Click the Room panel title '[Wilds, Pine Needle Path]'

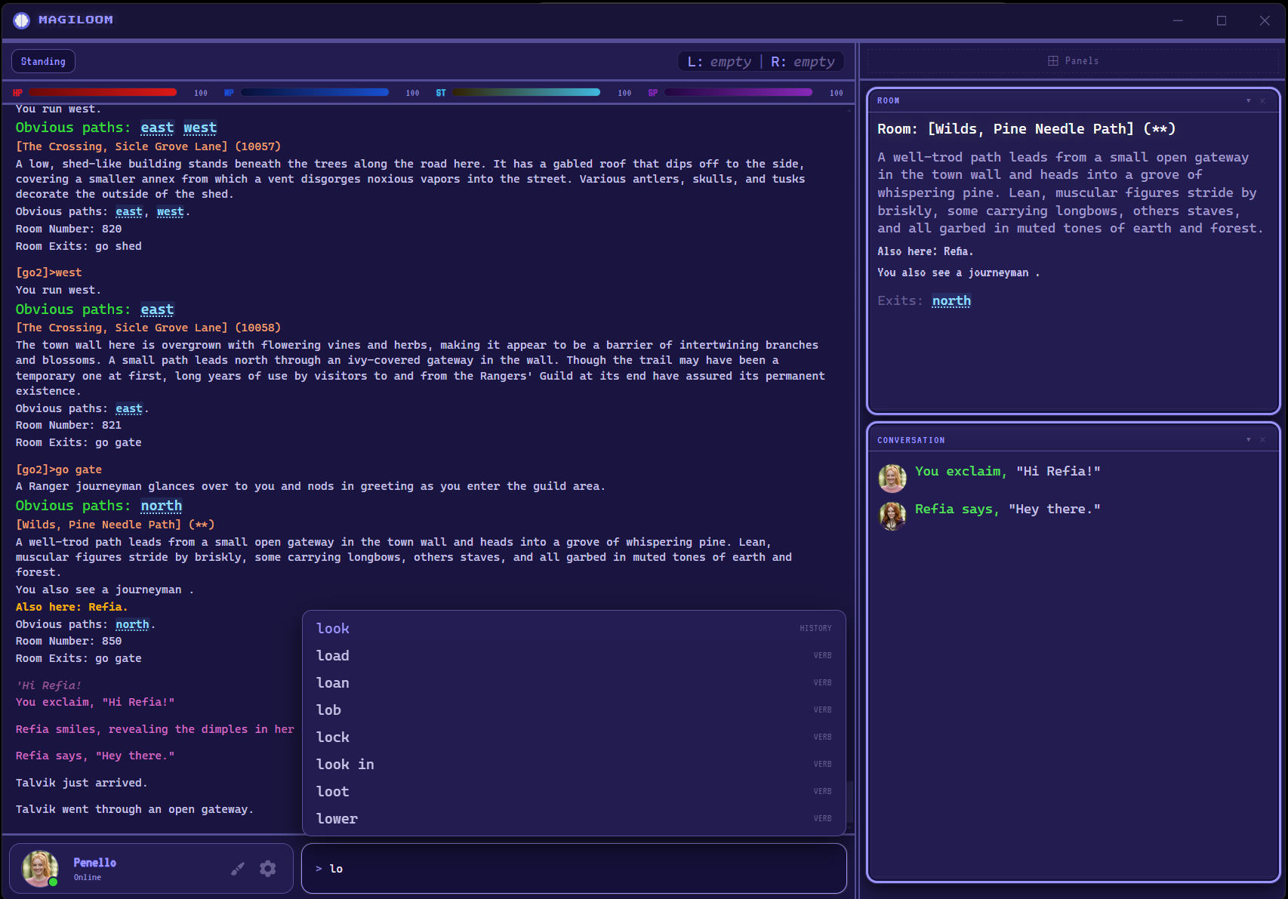pos(1031,129)
